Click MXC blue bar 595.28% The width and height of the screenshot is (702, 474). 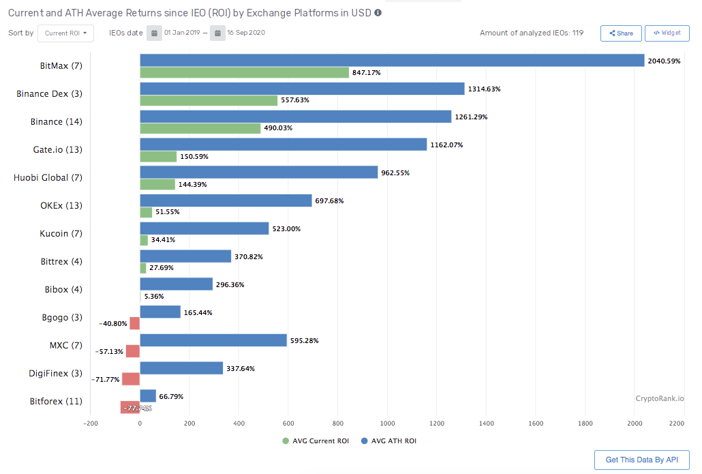[x=213, y=340]
